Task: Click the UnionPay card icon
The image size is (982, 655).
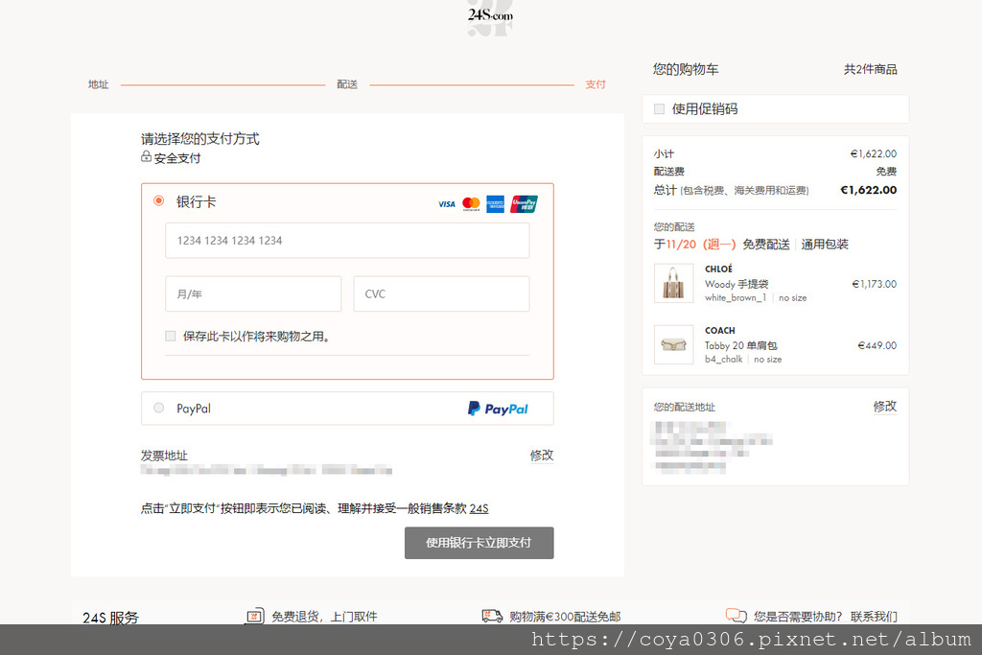Action: [524, 204]
